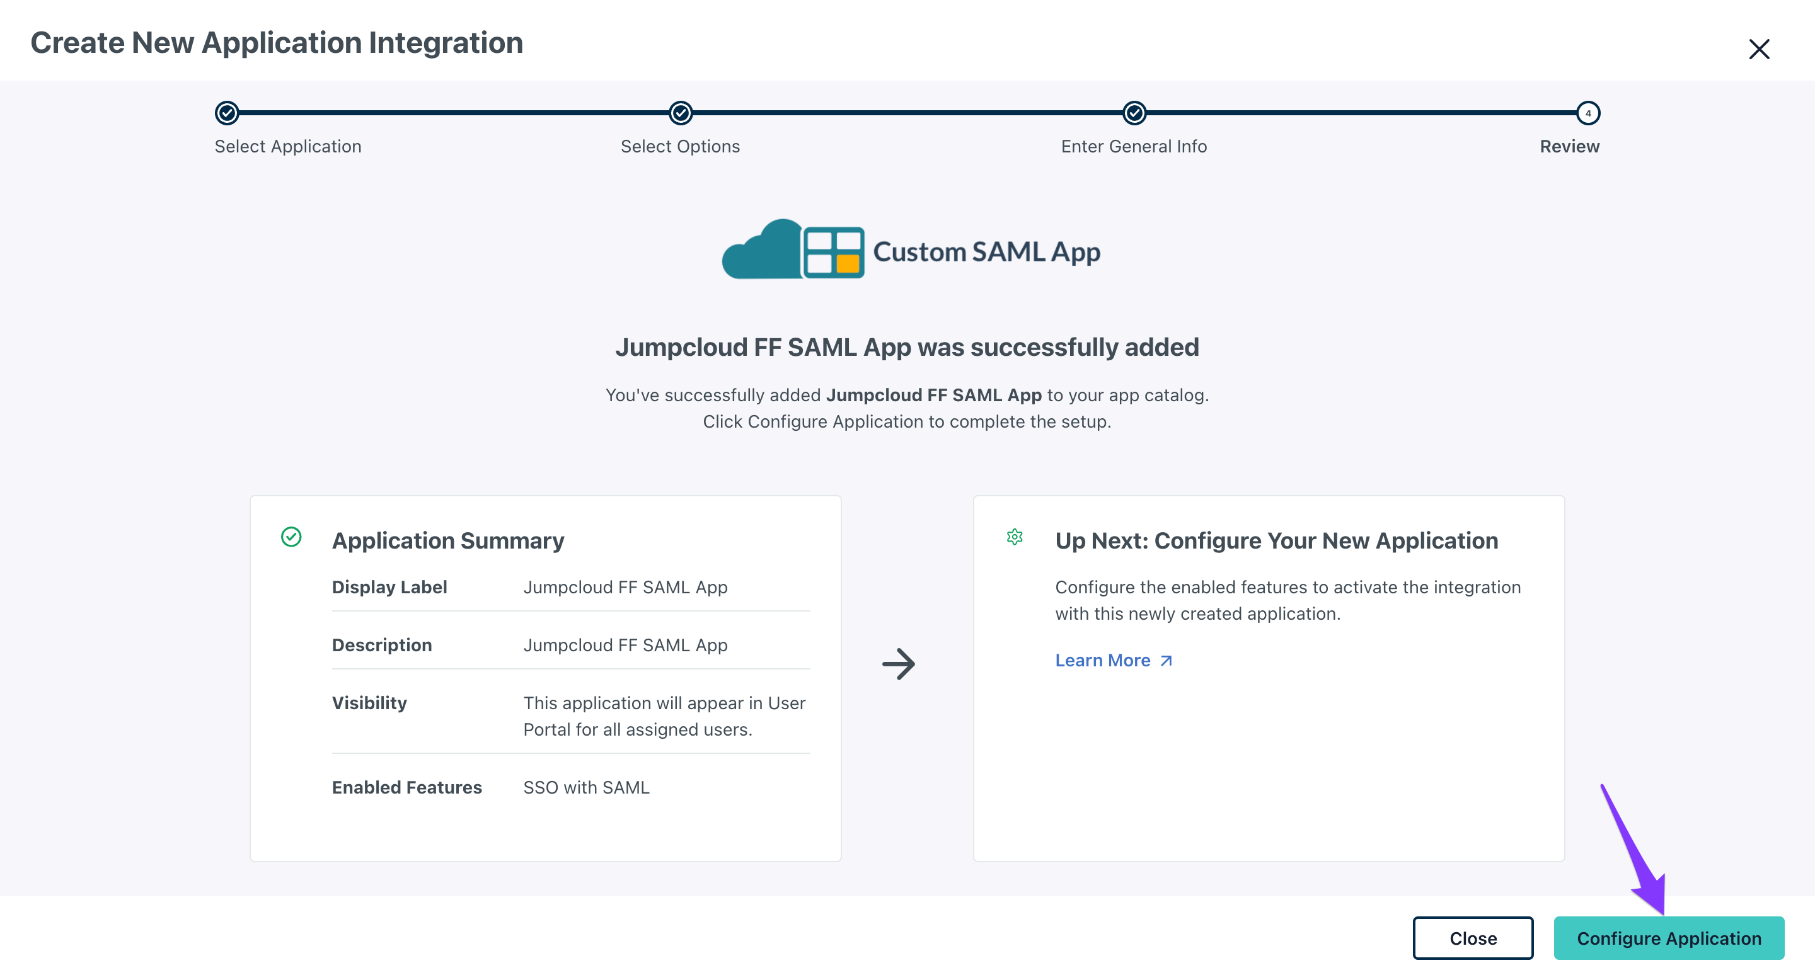Click the right arrow between the cards
The width and height of the screenshot is (1815, 980).
898,664
